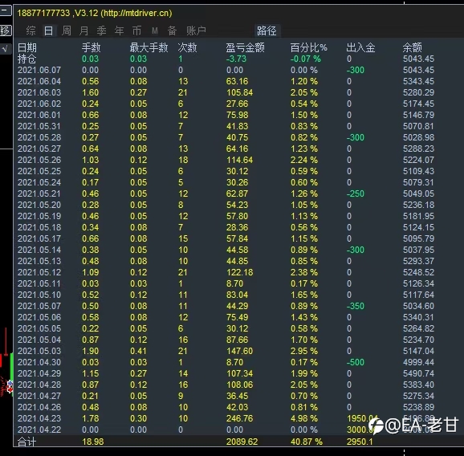Viewport: 464px width, 456px height.
Task: Open the 账户 account tab
Action: pyautogui.click(x=196, y=31)
